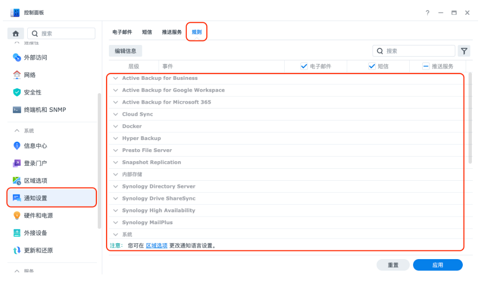Open 硬件和电源 in the sidebar
This screenshot has height=283, width=480.
[39, 216]
